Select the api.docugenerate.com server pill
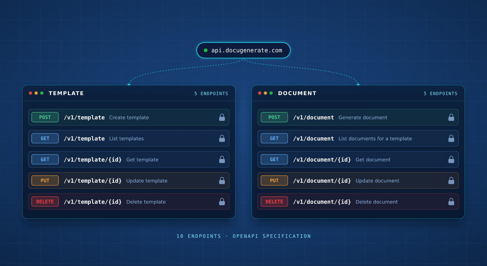This screenshot has height=266, width=487. pyautogui.click(x=243, y=50)
